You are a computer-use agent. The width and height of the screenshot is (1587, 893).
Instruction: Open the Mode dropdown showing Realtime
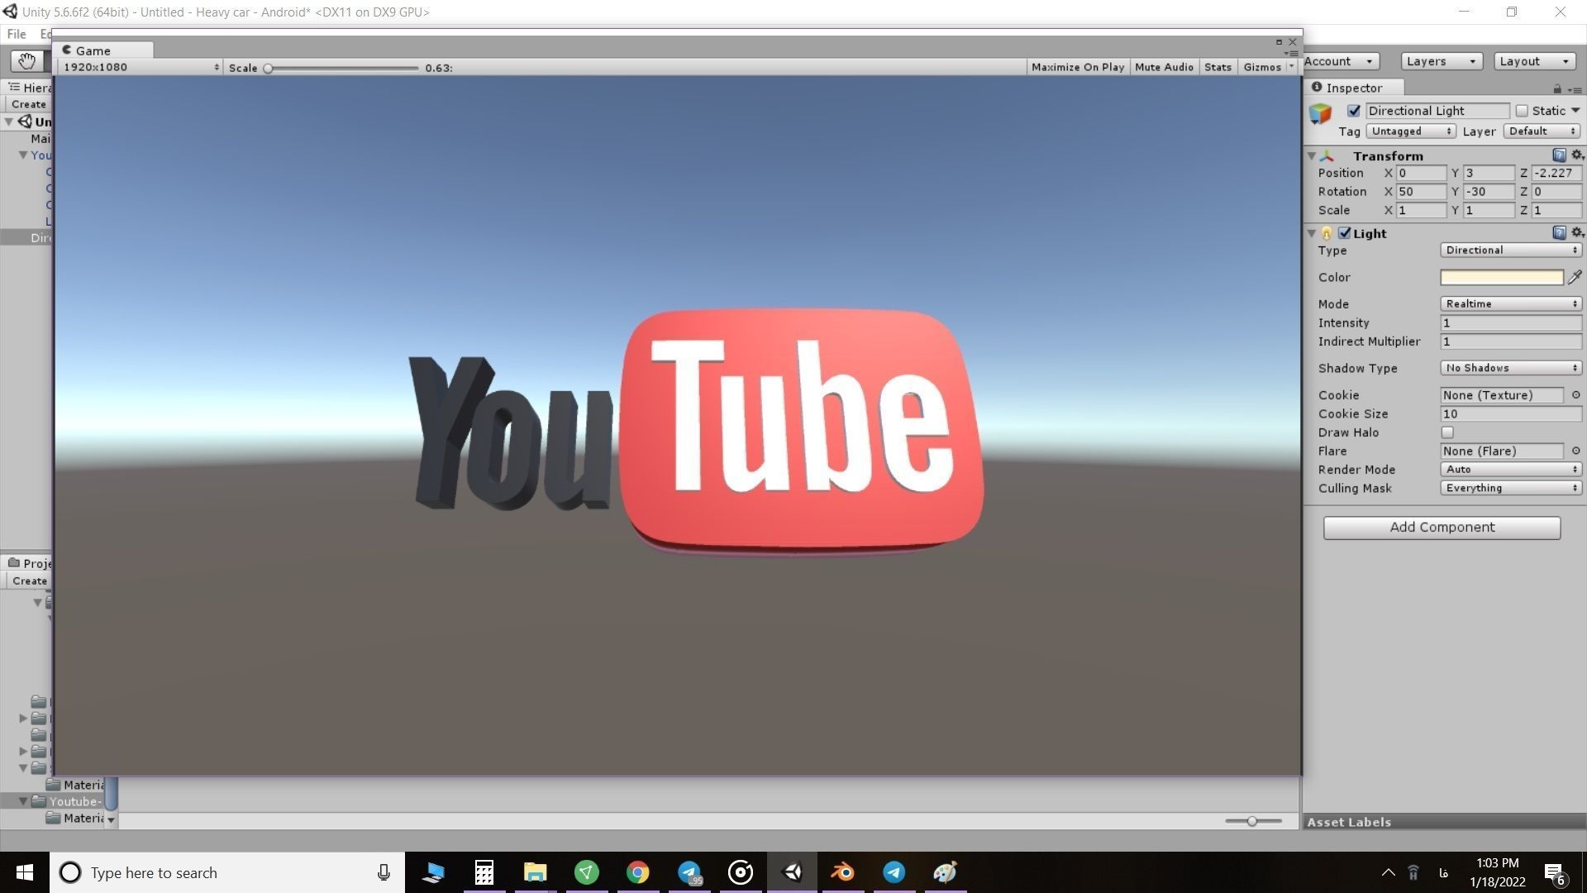click(1511, 304)
